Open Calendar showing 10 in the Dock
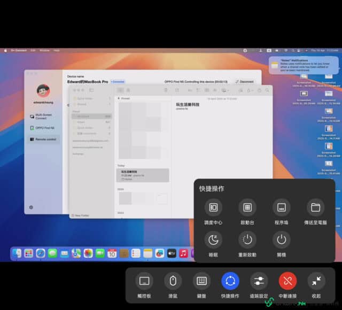The height and width of the screenshot is (310, 342). click(x=112, y=253)
